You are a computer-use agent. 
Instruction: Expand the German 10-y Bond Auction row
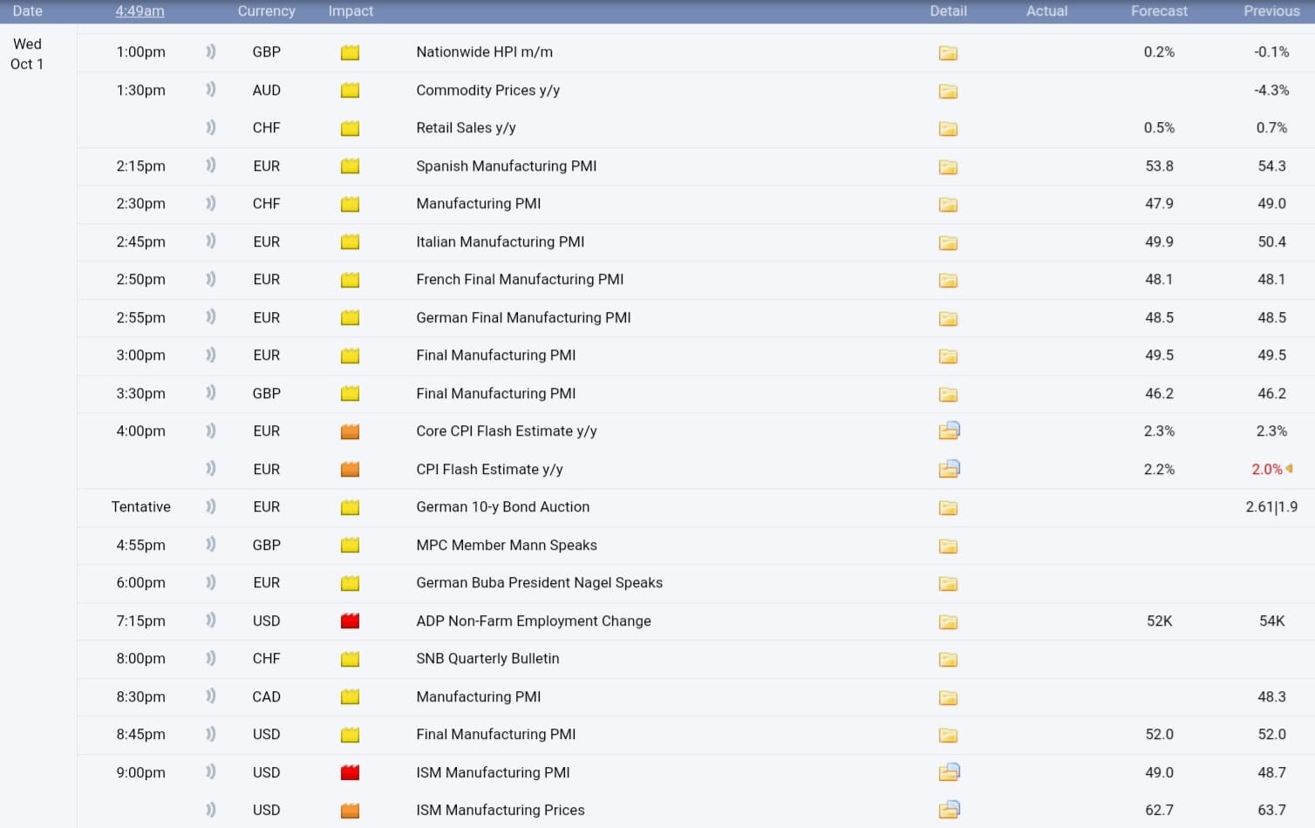(502, 507)
